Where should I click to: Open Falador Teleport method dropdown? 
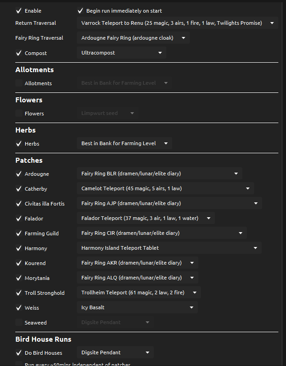145,218
